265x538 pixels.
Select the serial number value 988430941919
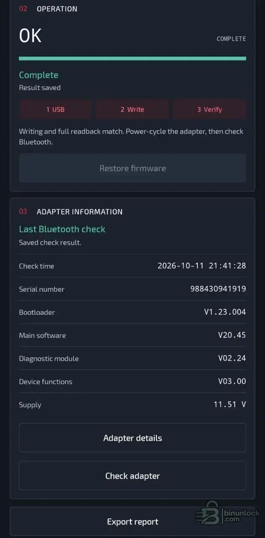(218, 289)
